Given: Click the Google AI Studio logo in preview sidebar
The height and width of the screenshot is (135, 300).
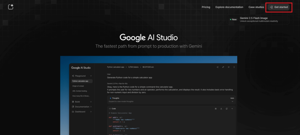Looking at the screenshot, I should [x=81, y=68].
